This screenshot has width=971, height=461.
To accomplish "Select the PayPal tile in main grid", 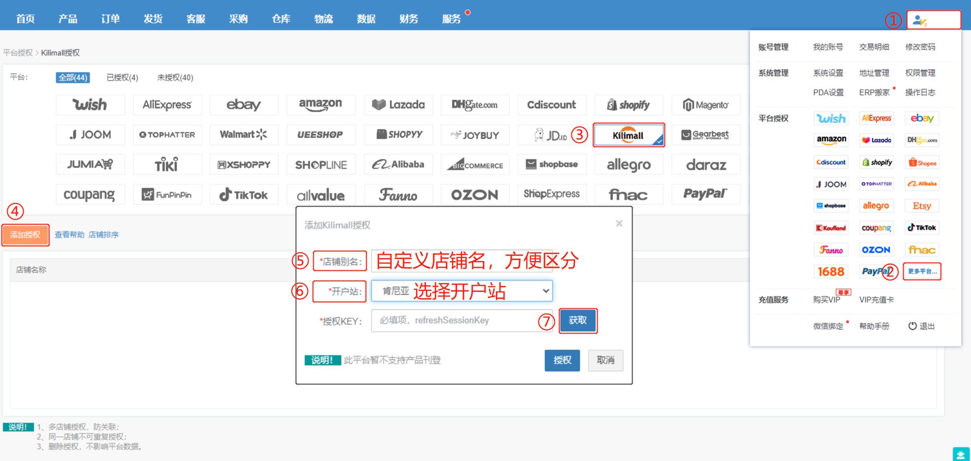I will coord(706,194).
